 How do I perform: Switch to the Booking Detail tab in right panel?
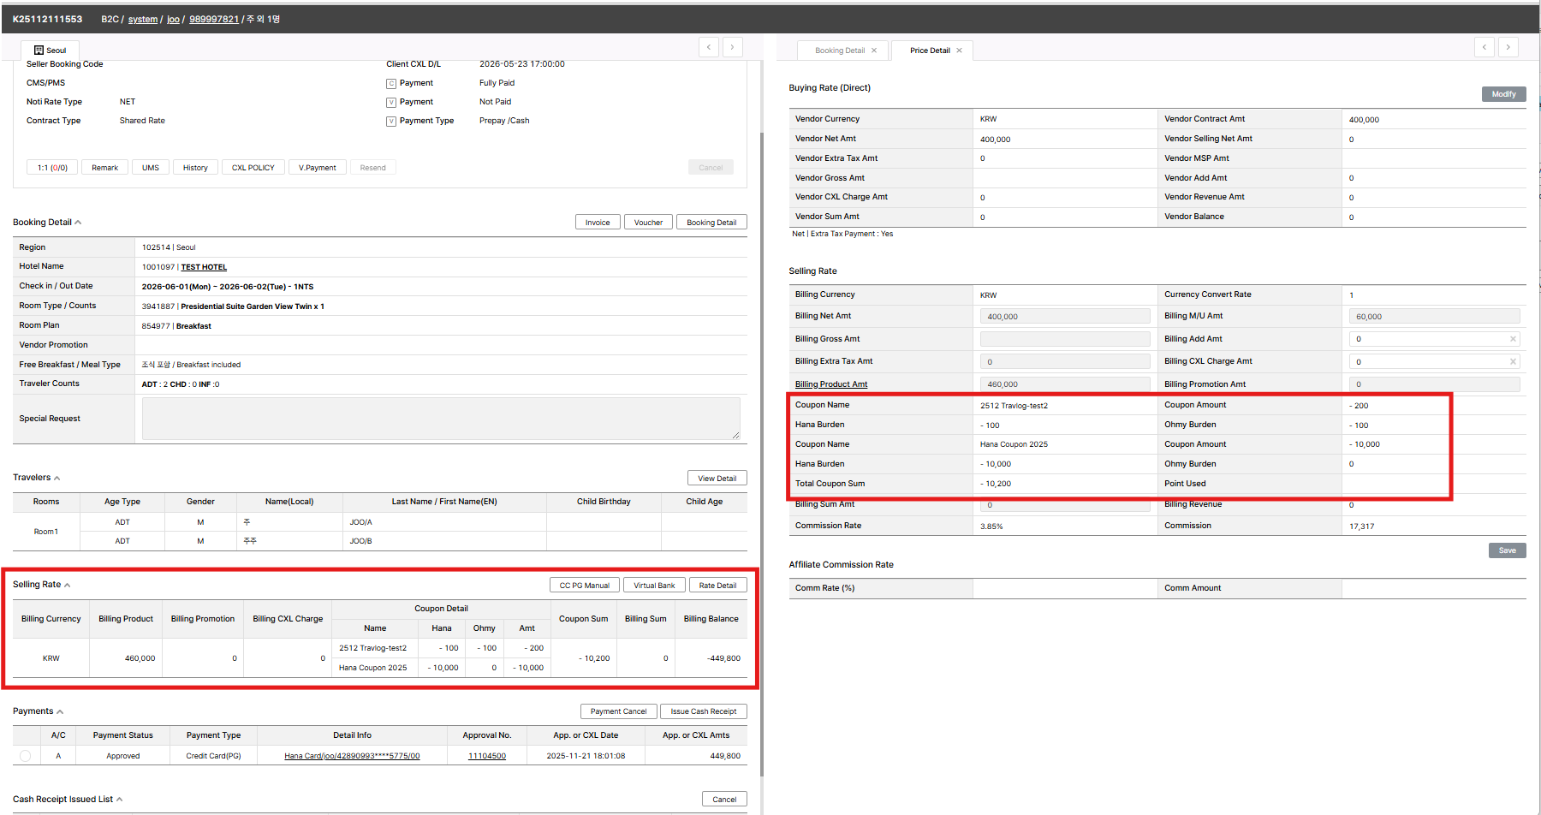839,51
